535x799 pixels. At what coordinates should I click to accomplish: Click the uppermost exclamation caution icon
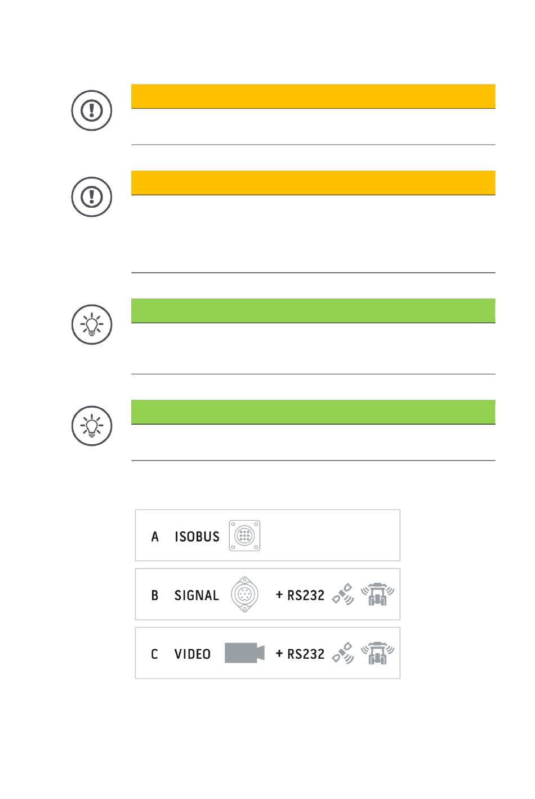pyautogui.click(x=92, y=110)
